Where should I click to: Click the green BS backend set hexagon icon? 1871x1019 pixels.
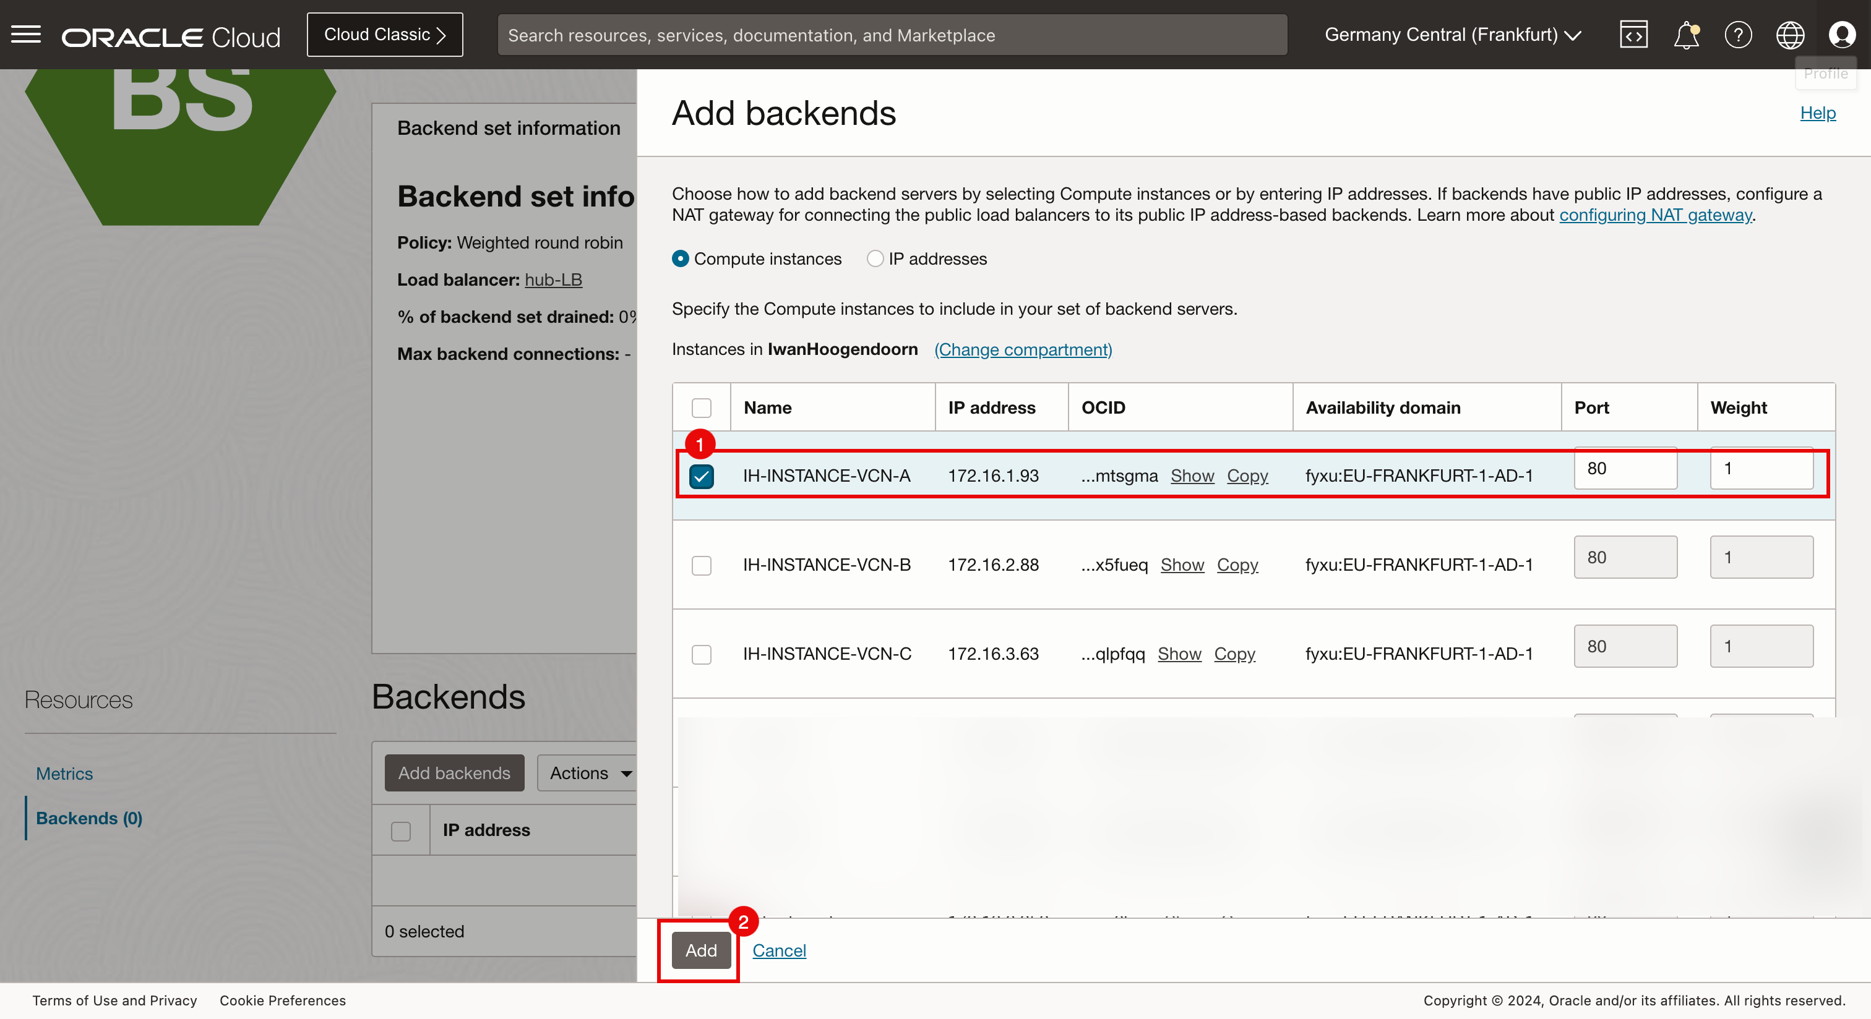tap(180, 145)
